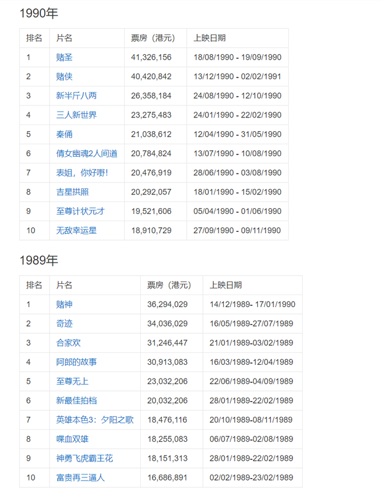
Task: Click the 阿郎的故事 link
Action: tap(76, 362)
